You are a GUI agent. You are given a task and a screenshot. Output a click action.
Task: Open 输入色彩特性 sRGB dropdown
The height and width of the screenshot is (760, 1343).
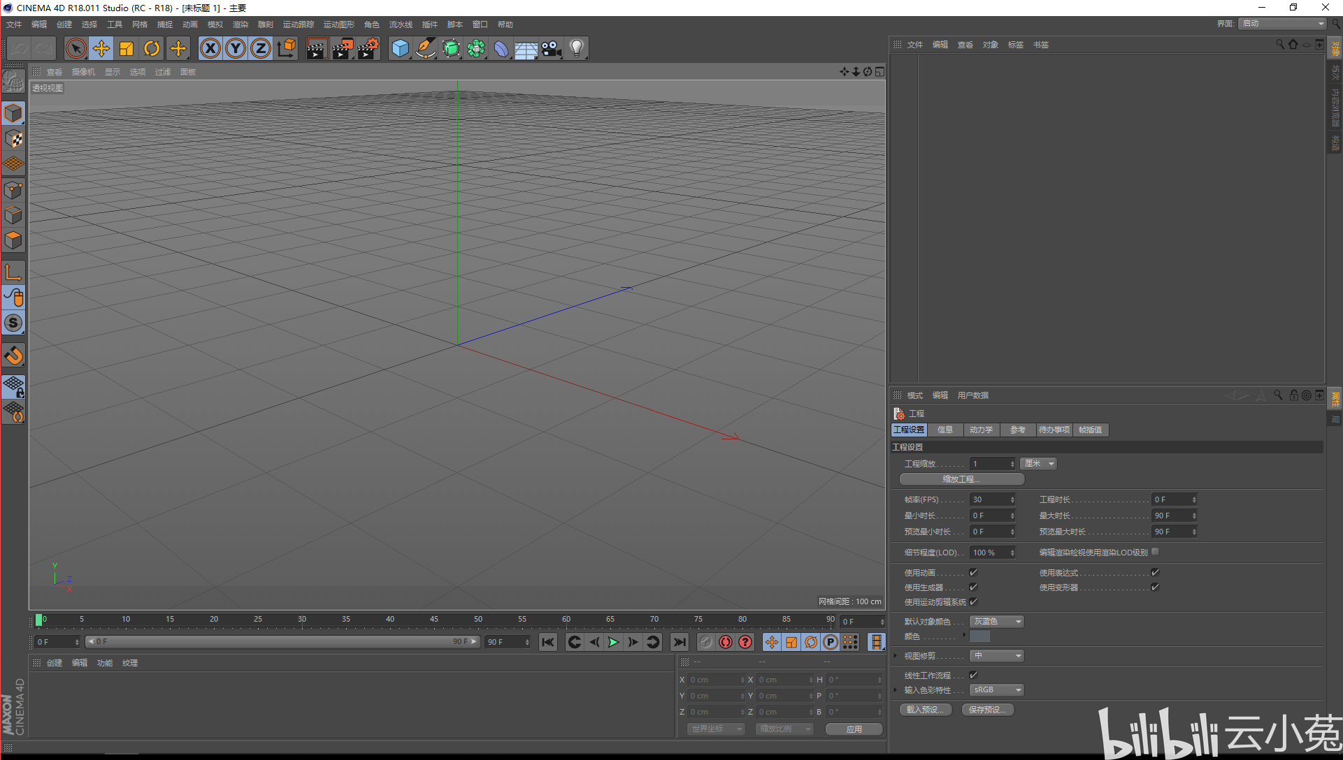[x=996, y=690]
